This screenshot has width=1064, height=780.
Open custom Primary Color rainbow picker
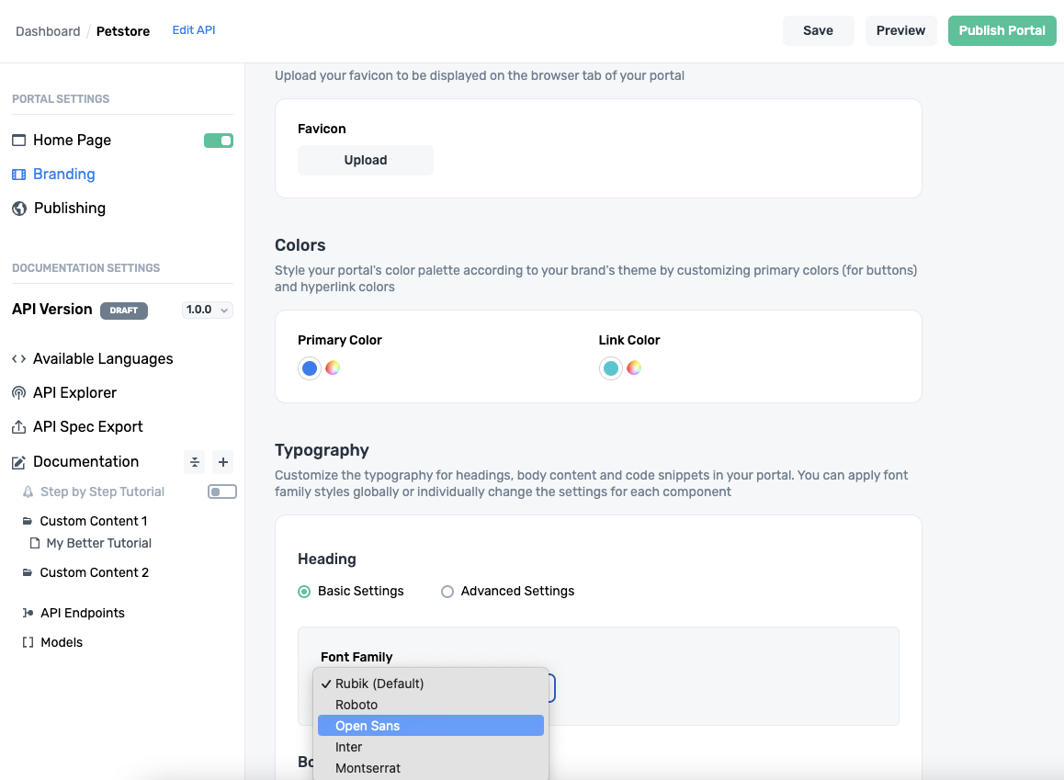click(333, 367)
